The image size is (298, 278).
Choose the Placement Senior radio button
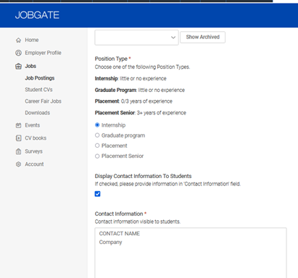pos(97,156)
